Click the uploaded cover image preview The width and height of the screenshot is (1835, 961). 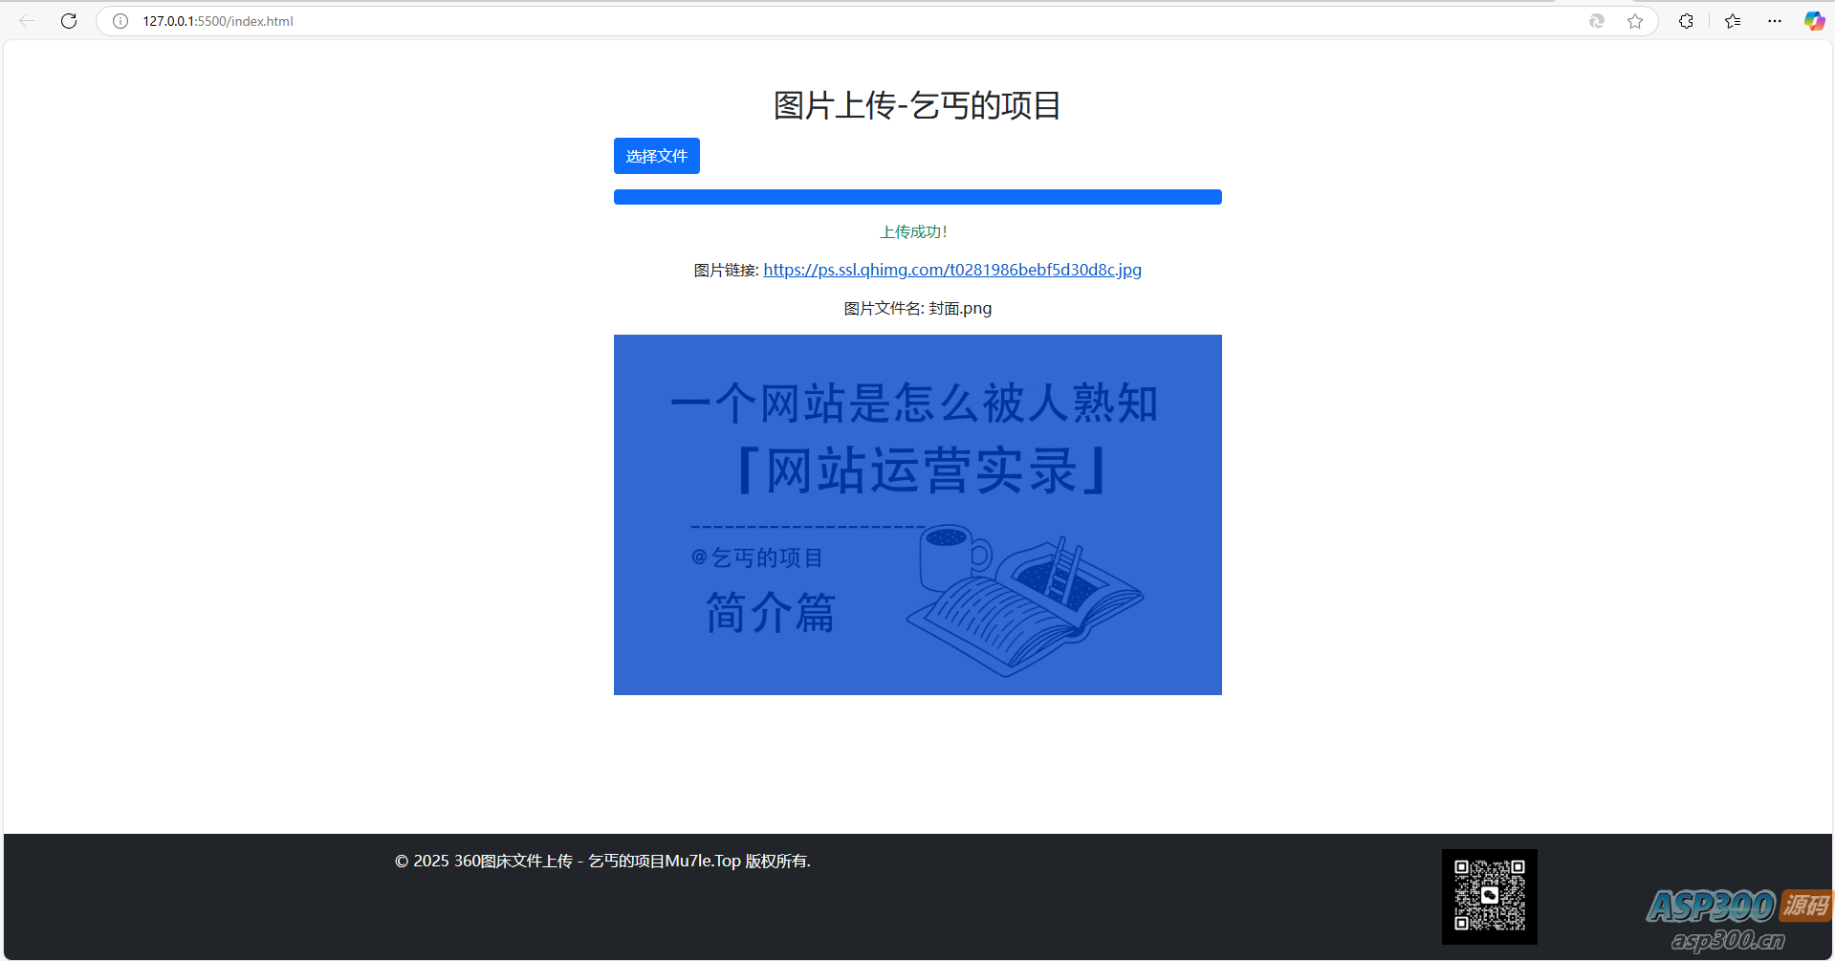(918, 514)
